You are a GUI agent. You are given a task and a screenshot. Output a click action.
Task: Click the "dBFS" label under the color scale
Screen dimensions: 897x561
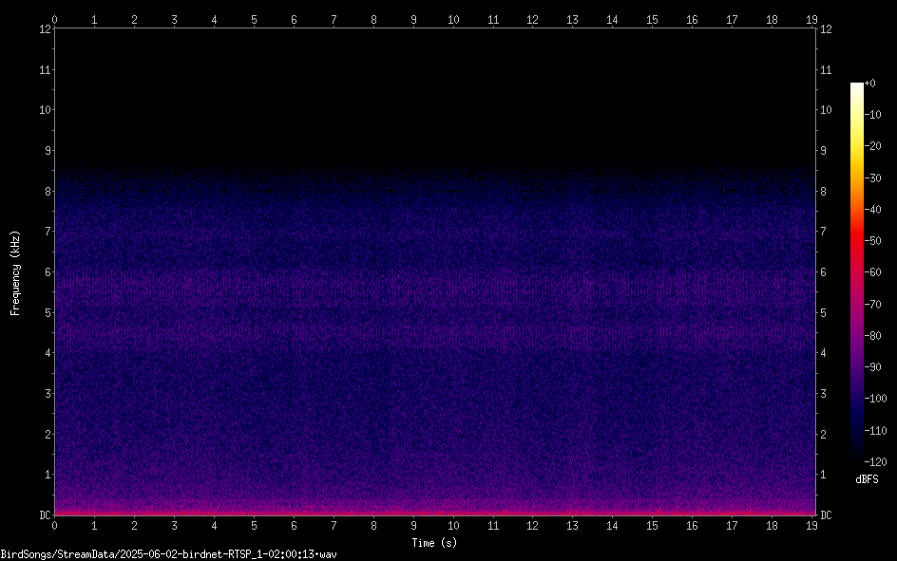pyautogui.click(x=867, y=479)
